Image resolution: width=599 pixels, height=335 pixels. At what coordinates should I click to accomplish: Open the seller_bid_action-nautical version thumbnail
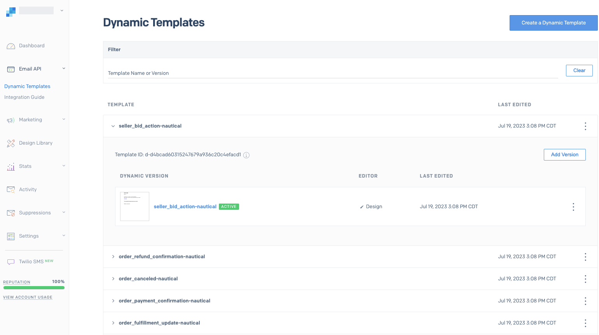click(134, 206)
